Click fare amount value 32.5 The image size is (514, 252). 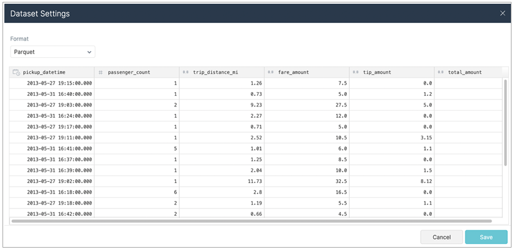[x=341, y=181]
